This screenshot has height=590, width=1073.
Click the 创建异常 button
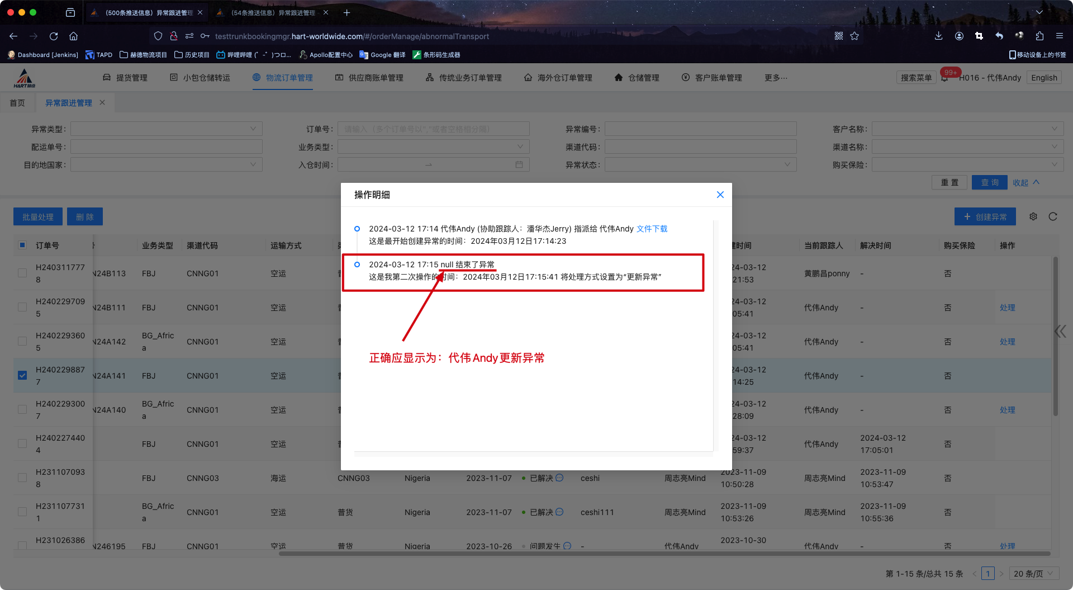[985, 216]
